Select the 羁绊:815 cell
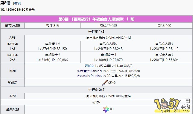The image size is (193, 114). tap(52, 25)
